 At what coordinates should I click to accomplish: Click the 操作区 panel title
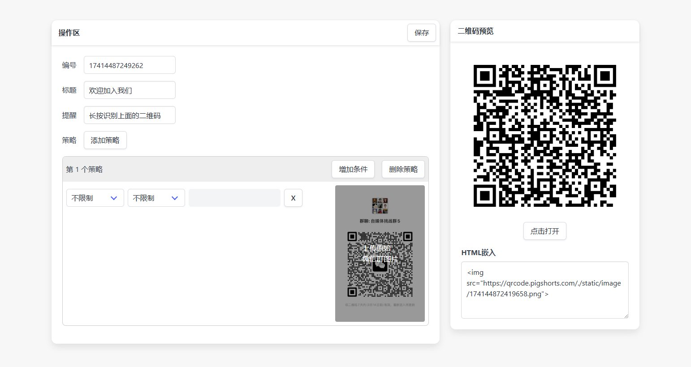69,33
